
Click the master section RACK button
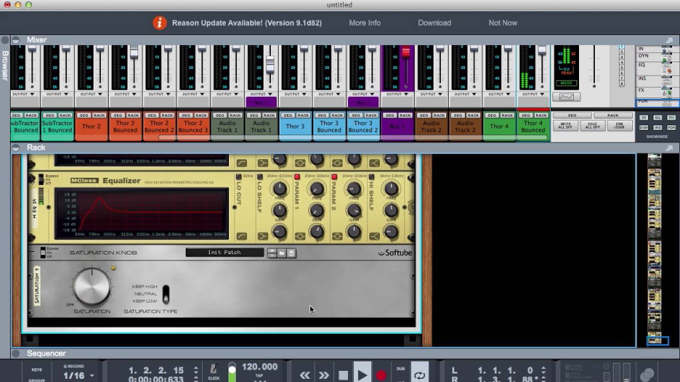pyautogui.click(x=613, y=115)
